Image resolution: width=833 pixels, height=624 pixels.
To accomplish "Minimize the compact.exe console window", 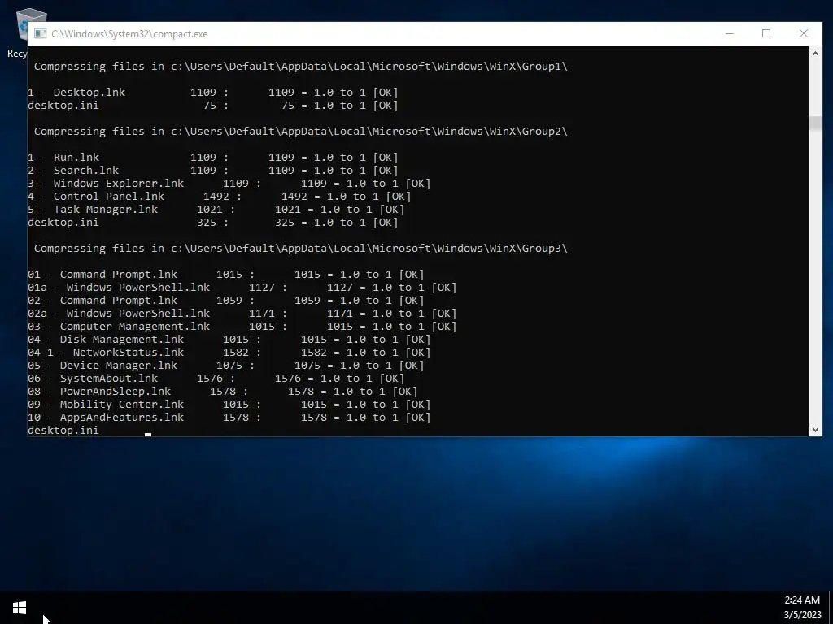I will [x=730, y=33].
